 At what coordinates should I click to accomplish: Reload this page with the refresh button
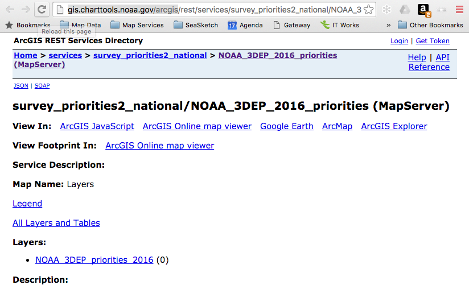42,10
